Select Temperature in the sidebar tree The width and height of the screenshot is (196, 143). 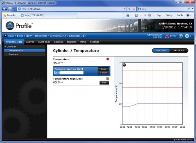coord(24,51)
